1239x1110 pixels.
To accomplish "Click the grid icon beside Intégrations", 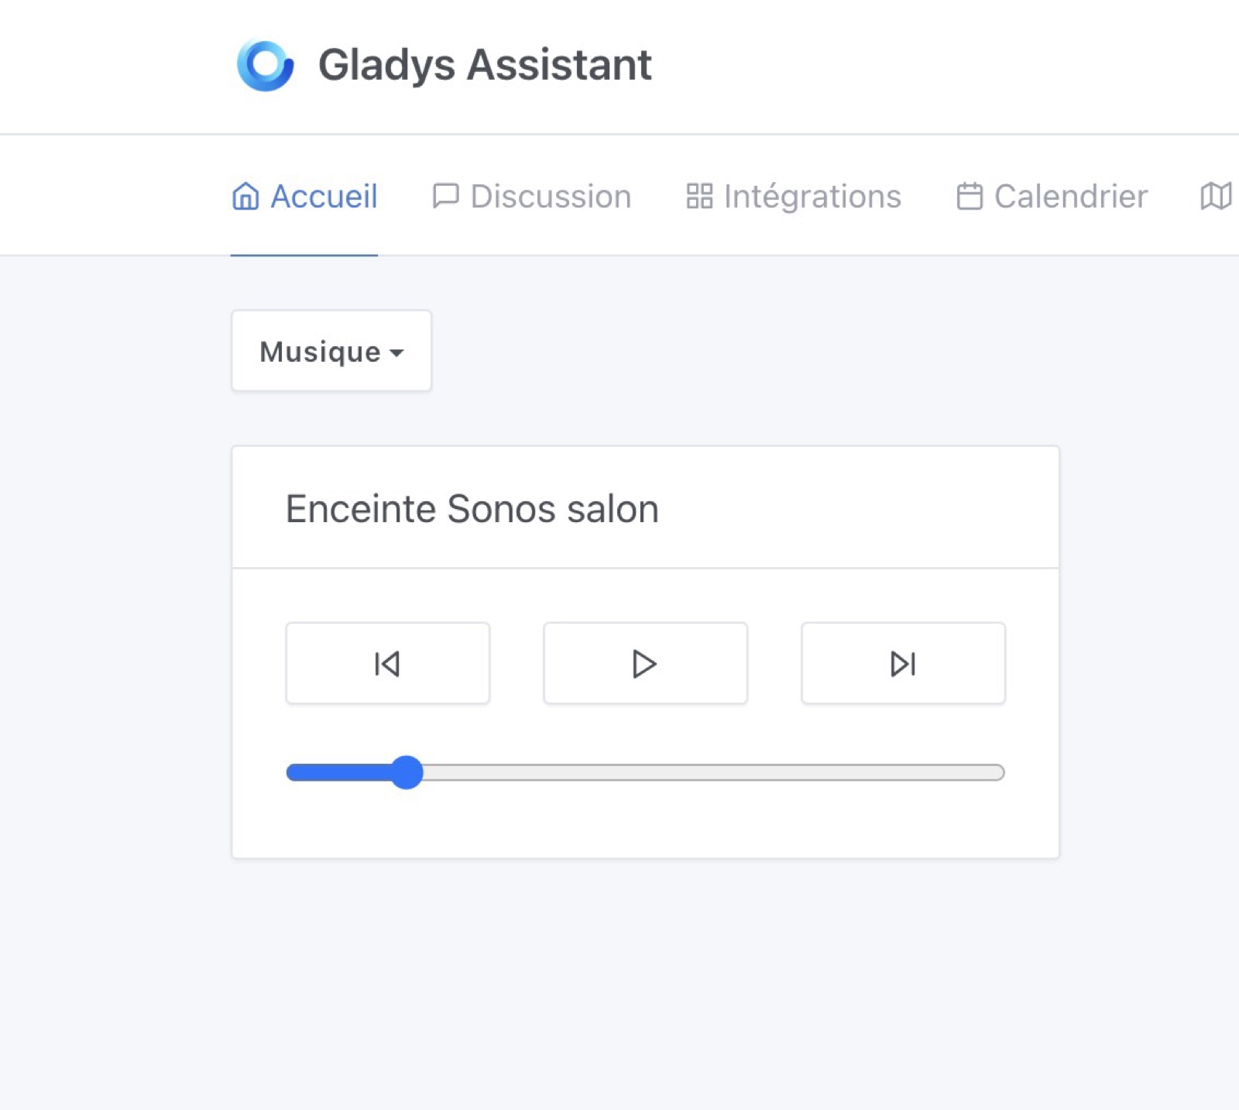I will click(x=700, y=196).
